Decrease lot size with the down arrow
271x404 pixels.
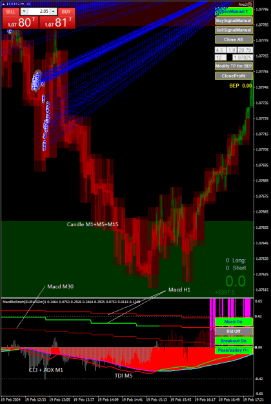tap(24, 12)
